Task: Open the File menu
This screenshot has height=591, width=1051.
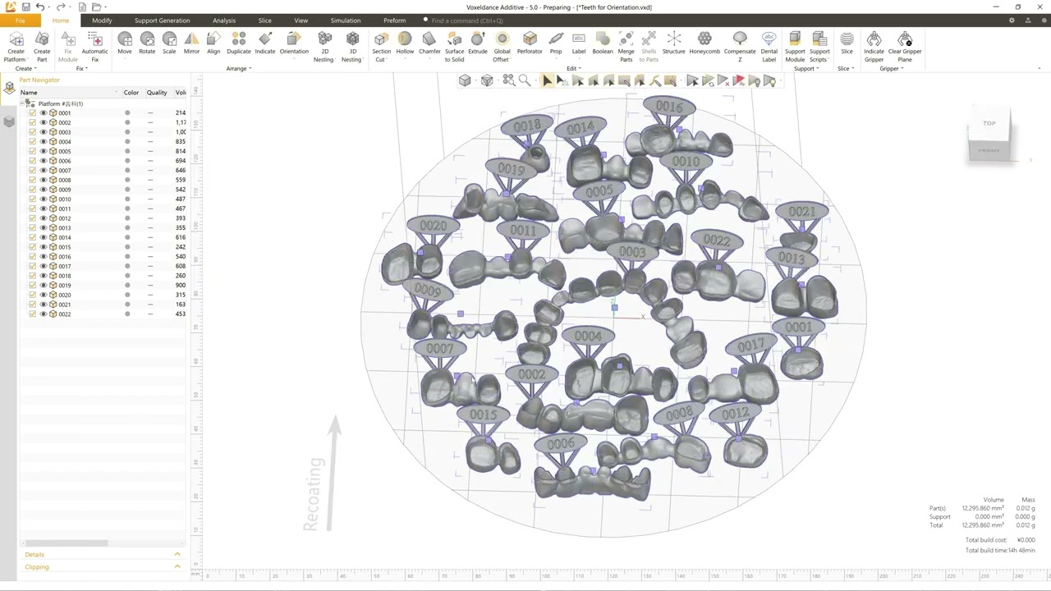Action: 20,21
